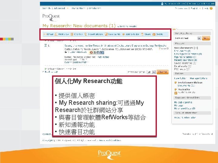Open Musicality folder name
Image resolution: width=218 pixels, height=163 pixels.
[x=184, y=89]
